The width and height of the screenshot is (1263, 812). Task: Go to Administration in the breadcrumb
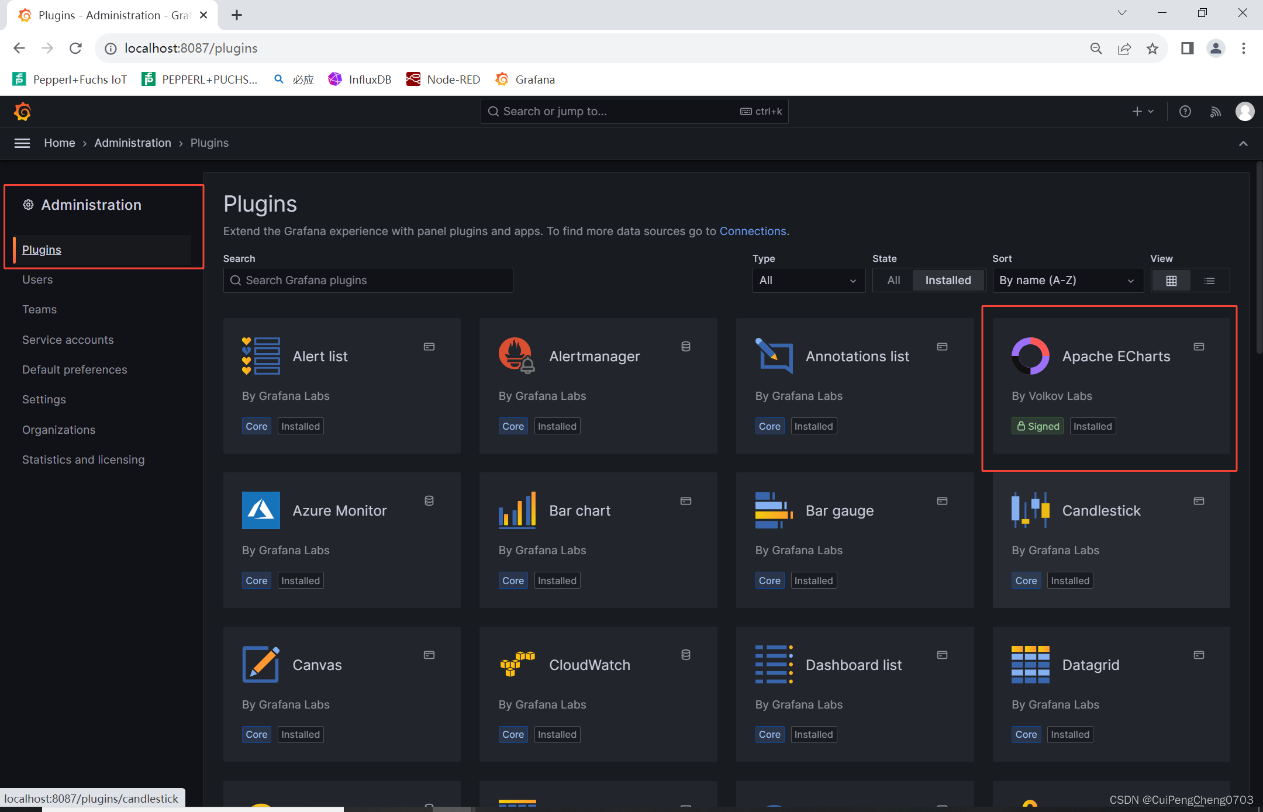(x=133, y=143)
